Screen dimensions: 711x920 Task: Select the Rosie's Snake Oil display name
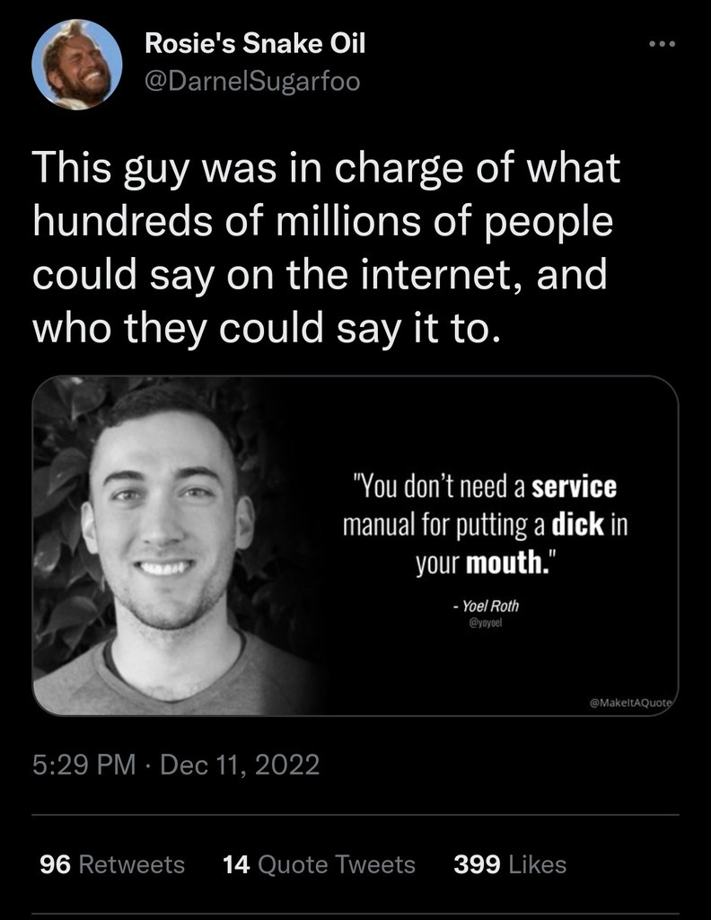coord(255,43)
